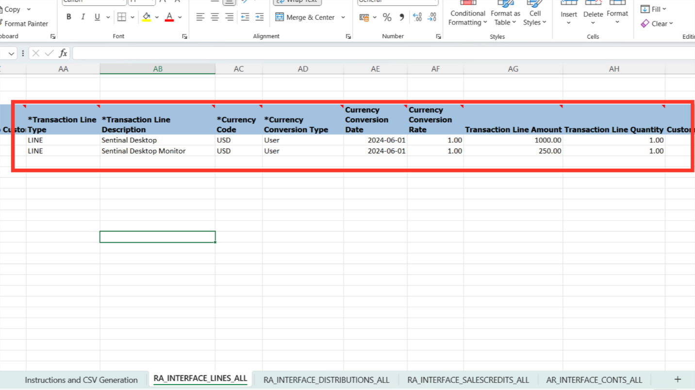
Task: Add a new sheet with plus button
Action: [x=678, y=379]
